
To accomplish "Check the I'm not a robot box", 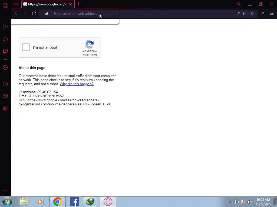I will point(26,47).
